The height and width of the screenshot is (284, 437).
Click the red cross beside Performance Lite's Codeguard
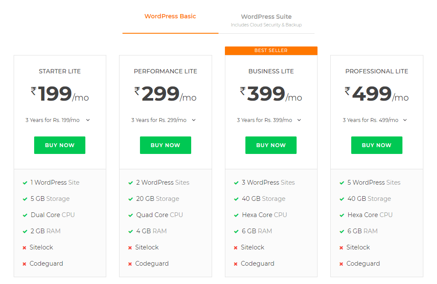point(131,264)
